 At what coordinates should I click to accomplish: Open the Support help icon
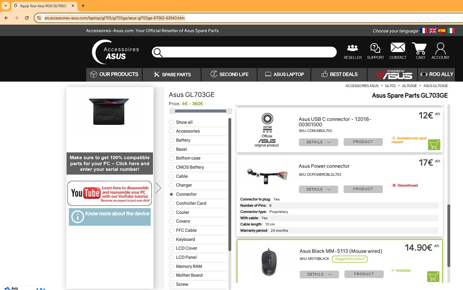[x=375, y=51]
